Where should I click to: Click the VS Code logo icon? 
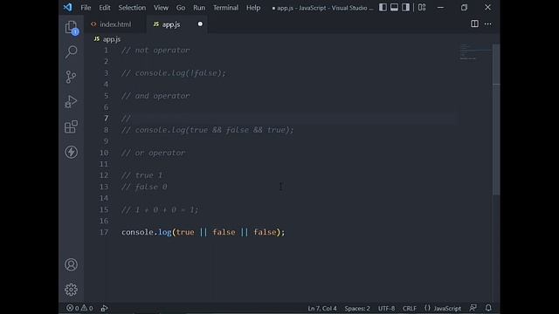[x=67, y=7]
